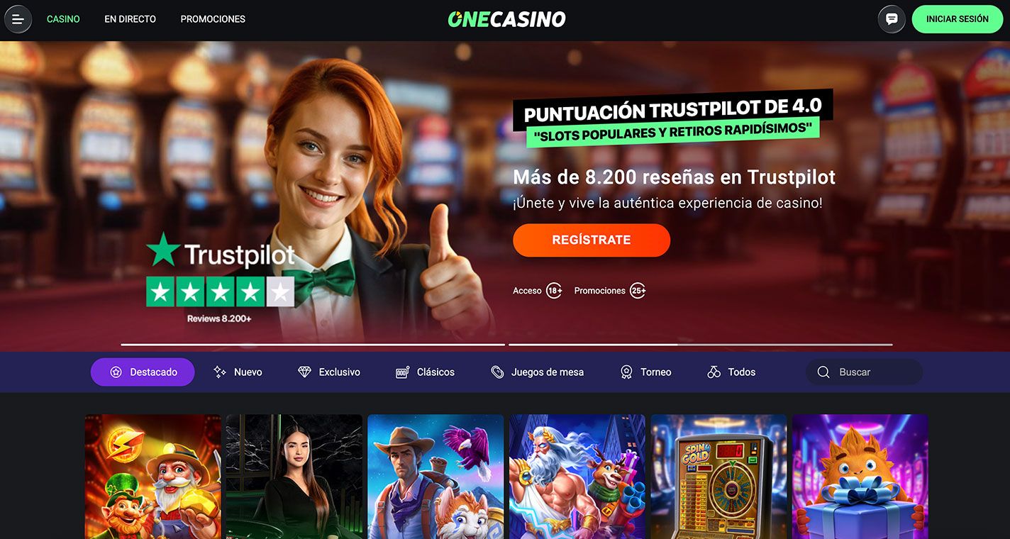The height and width of the screenshot is (539, 1010).
Task: Go to the Casino menu item
Action: tap(63, 19)
